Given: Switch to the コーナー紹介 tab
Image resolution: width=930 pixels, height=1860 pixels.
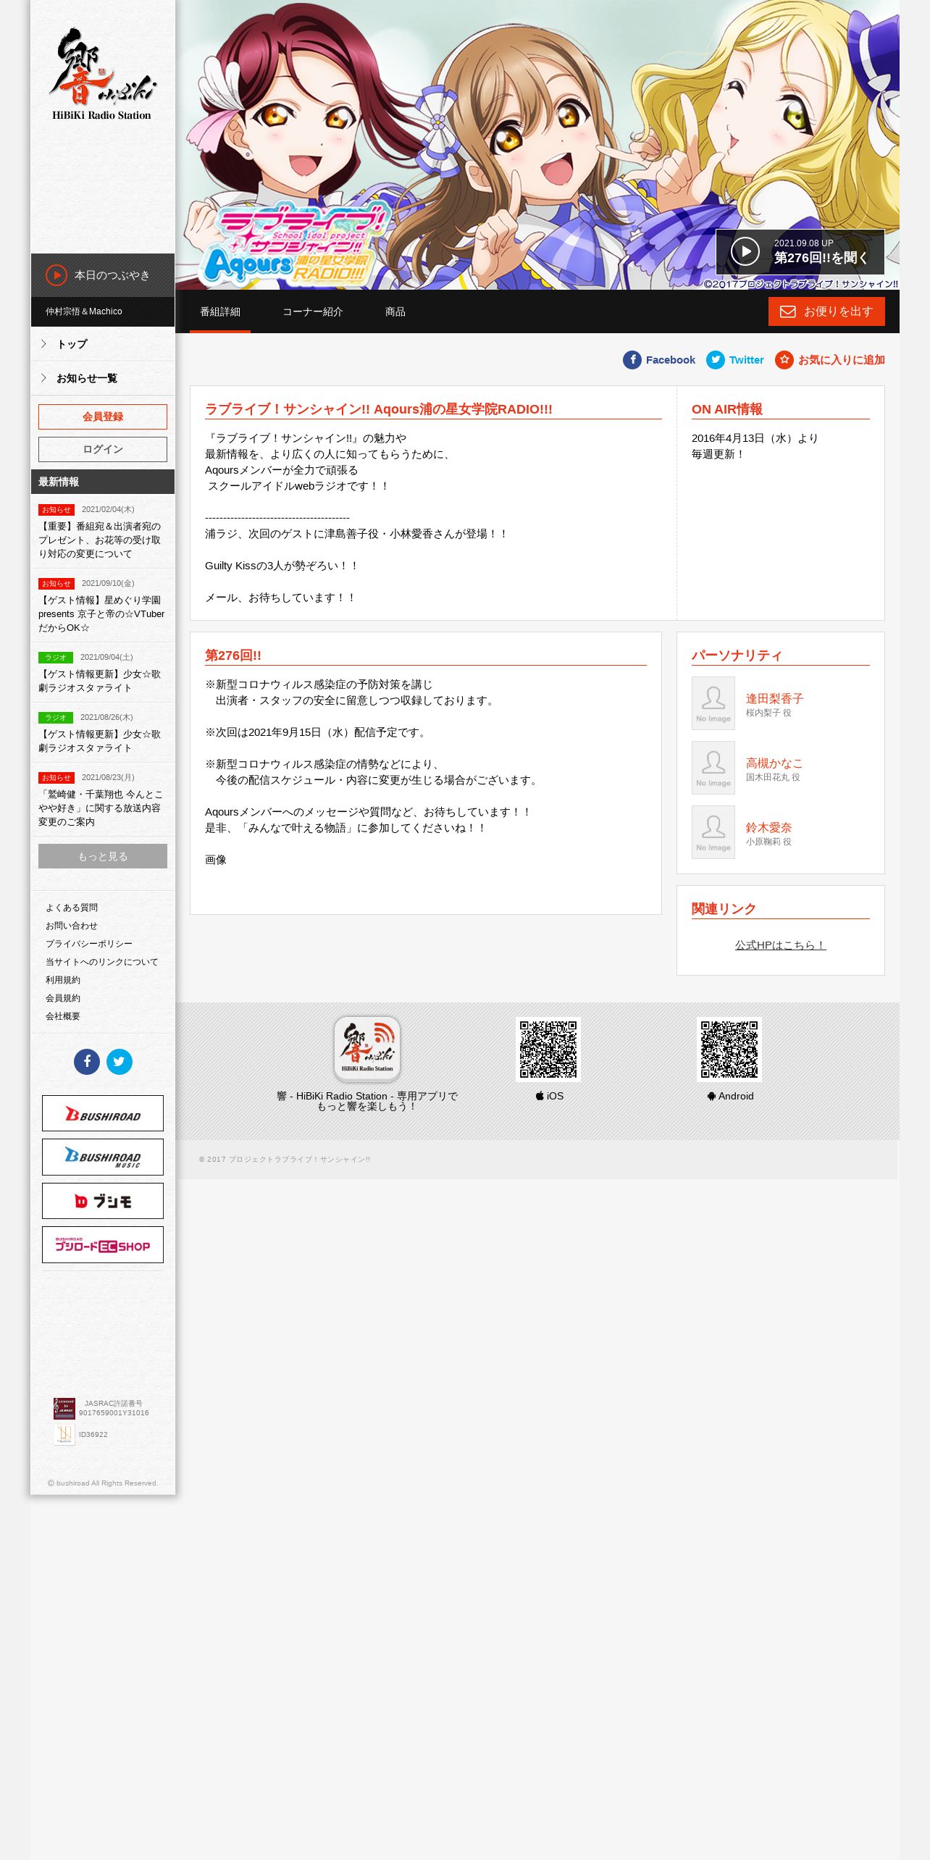Looking at the screenshot, I should [313, 311].
